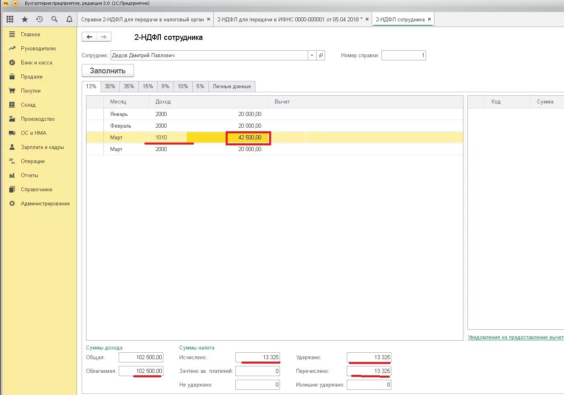Close the 2-НДФЛ сотрудника tab
Image resolution: width=564 pixels, height=395 pixels.
[429, 19]
